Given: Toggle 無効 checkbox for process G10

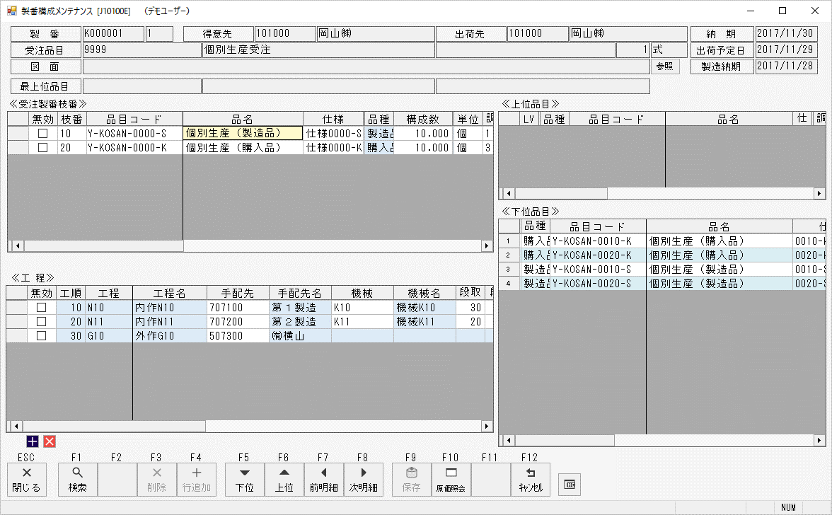Looking at the screenshot, I should coord(41,336).
